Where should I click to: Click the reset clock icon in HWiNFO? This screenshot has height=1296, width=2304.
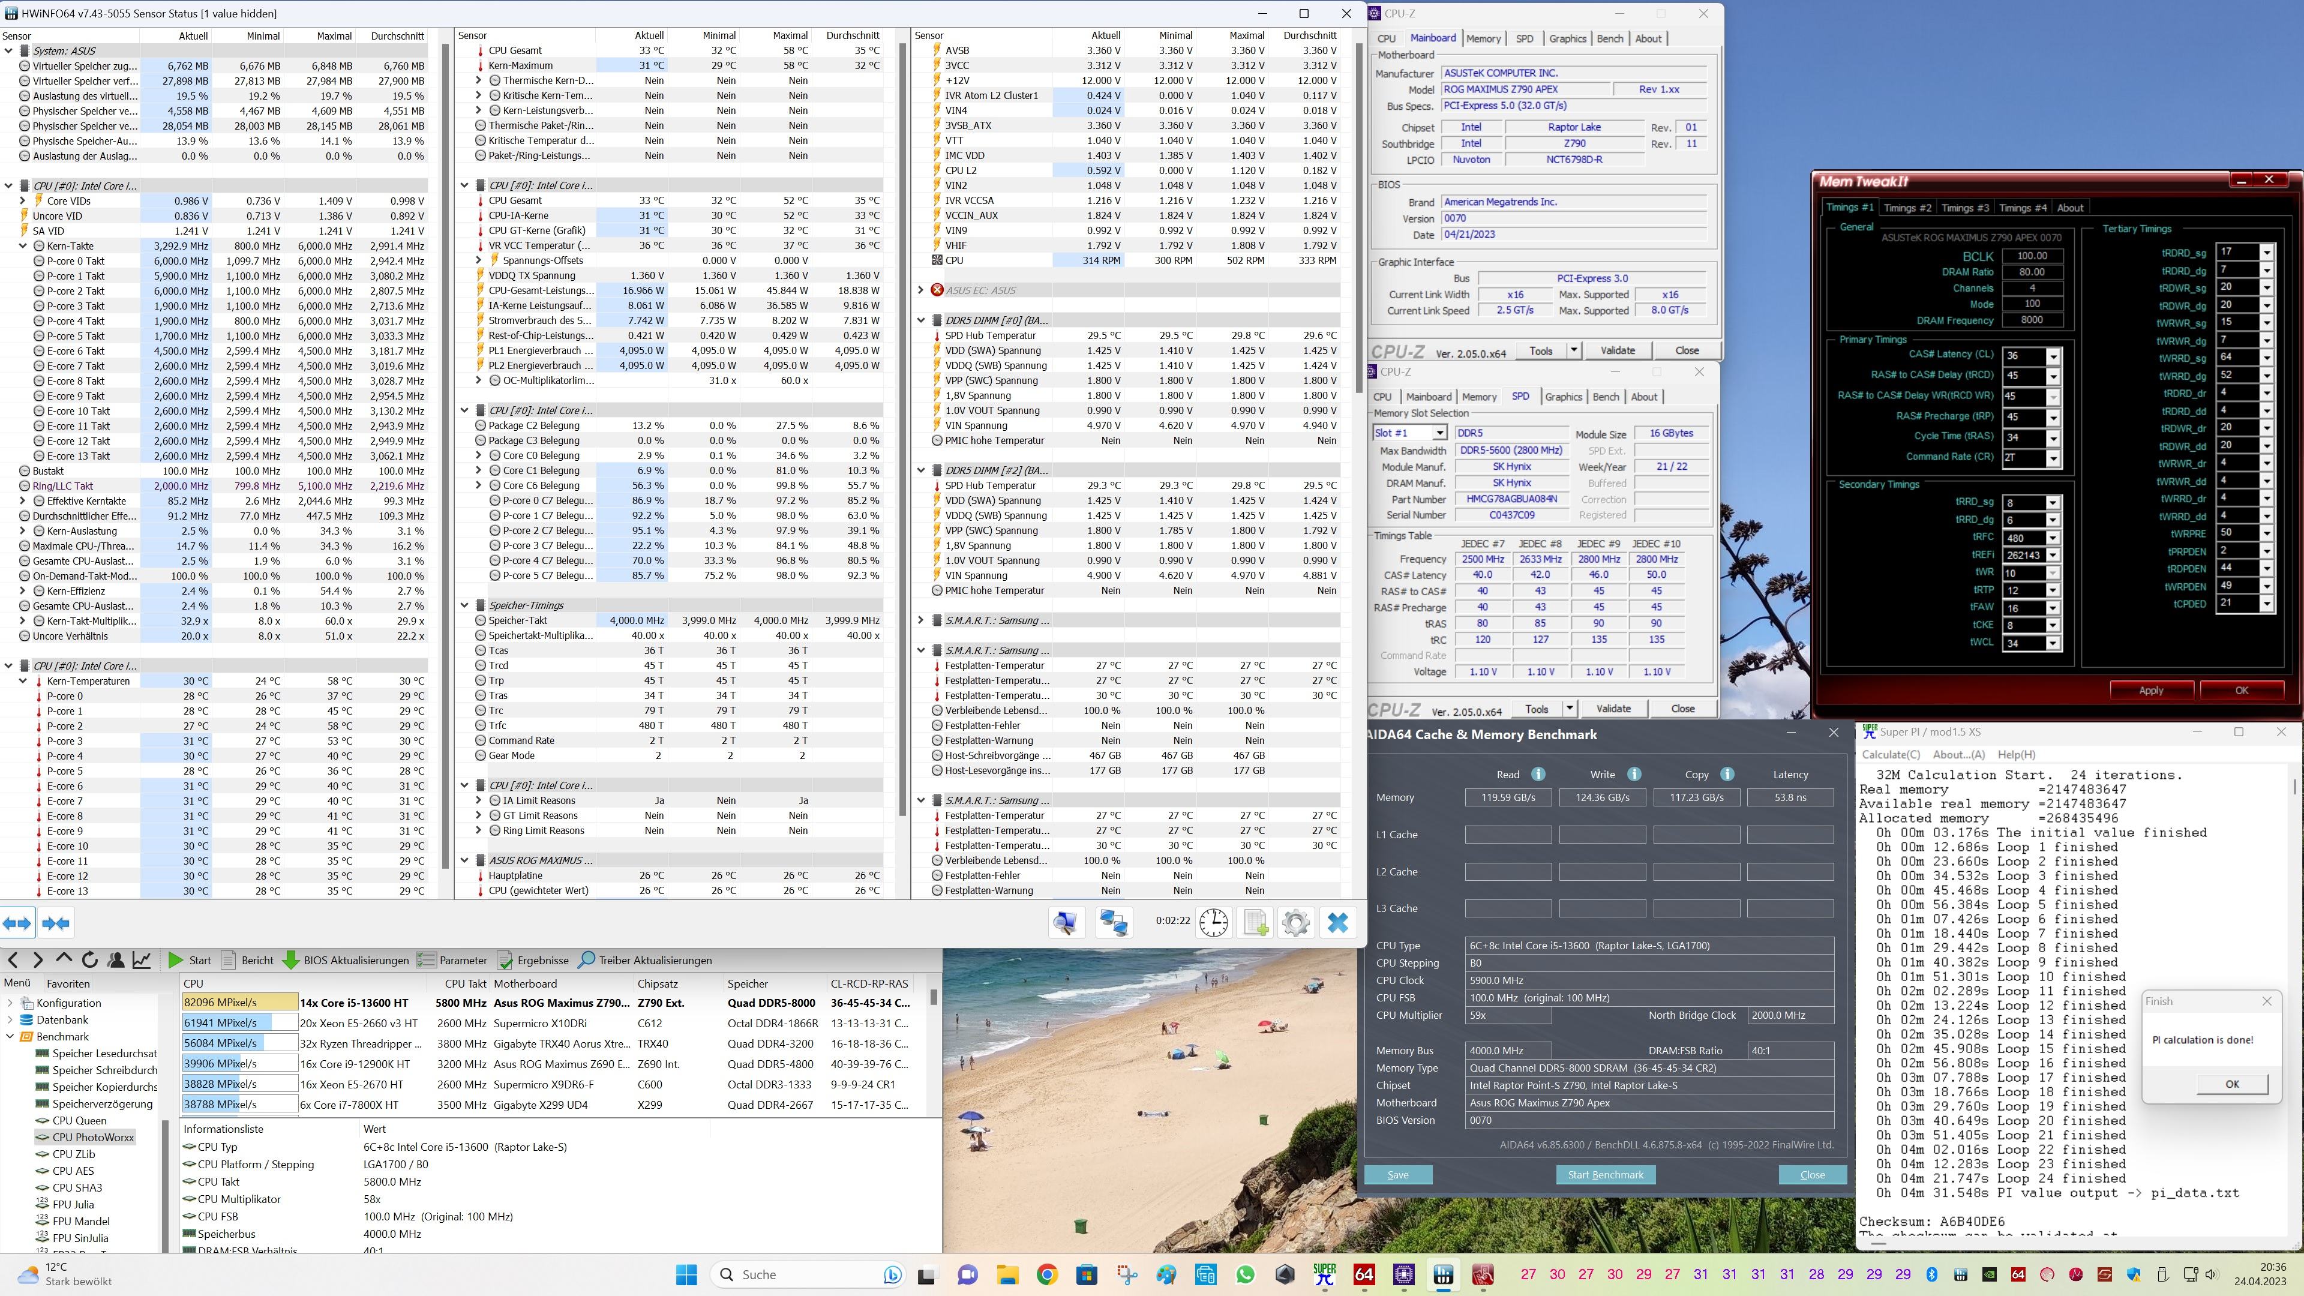(x=1213, y=922)
